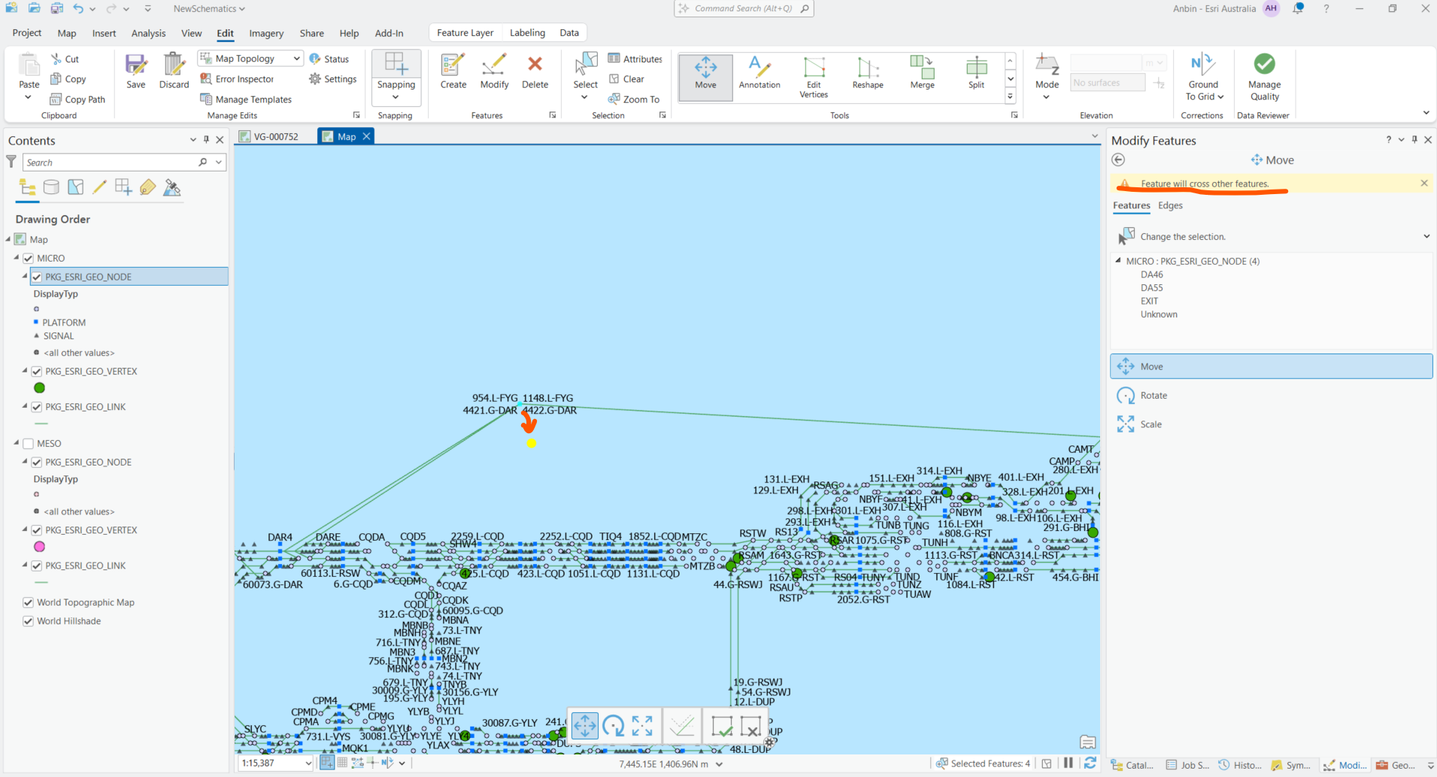
Task: Collapse the MICRO group in Contents
Action: [x=17, y=257]
